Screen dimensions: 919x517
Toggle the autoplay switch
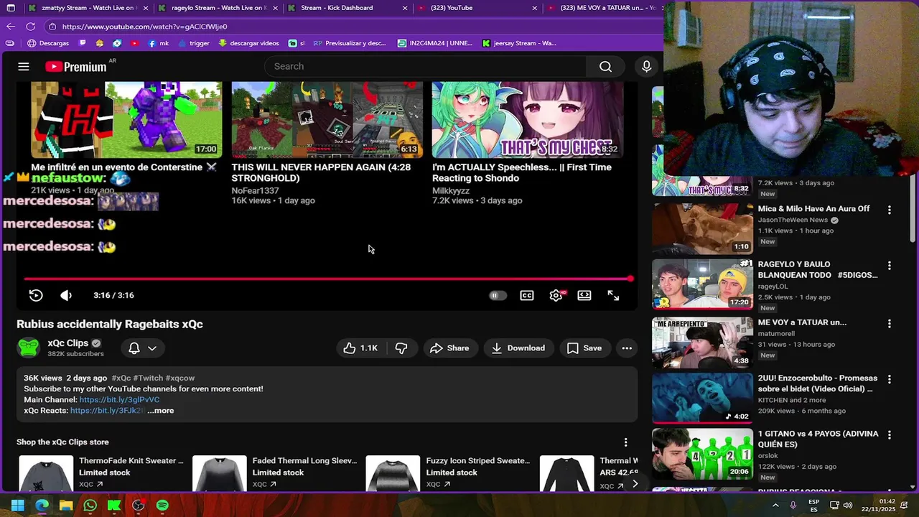[x=498, y=295]
